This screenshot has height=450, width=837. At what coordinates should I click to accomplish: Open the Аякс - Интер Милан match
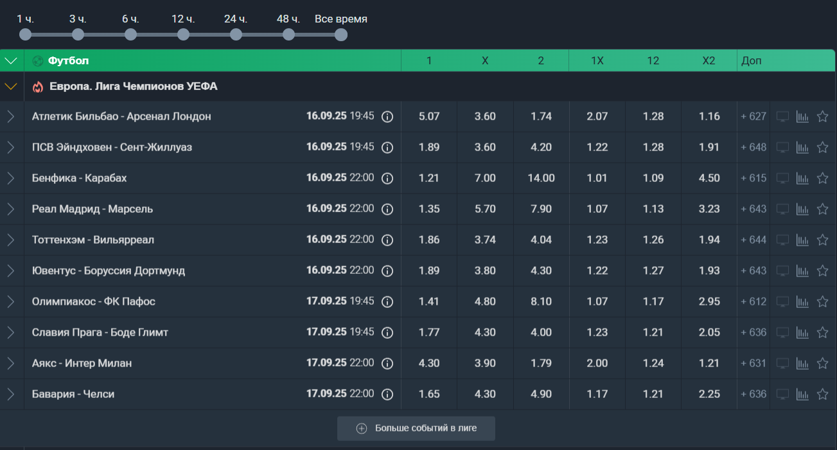(82, 363)
